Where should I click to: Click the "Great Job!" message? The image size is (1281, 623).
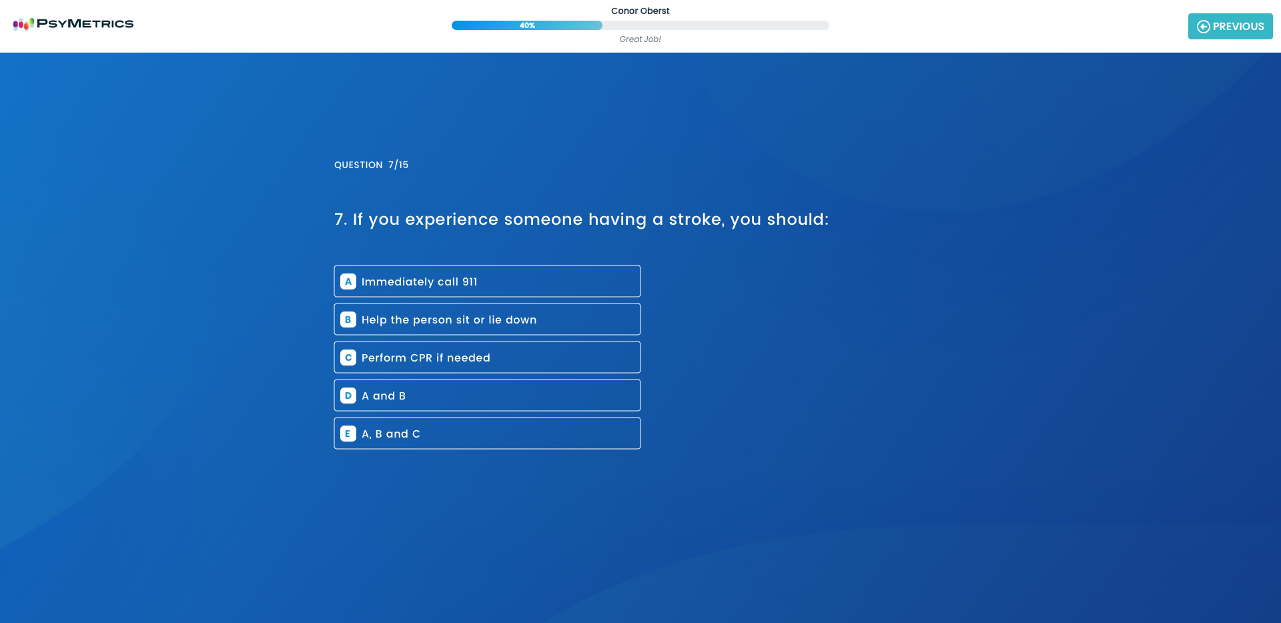(x=640, y=39)
